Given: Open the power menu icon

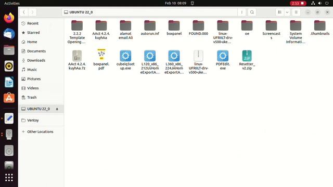Looking at the screenshot, I should 327,3.
